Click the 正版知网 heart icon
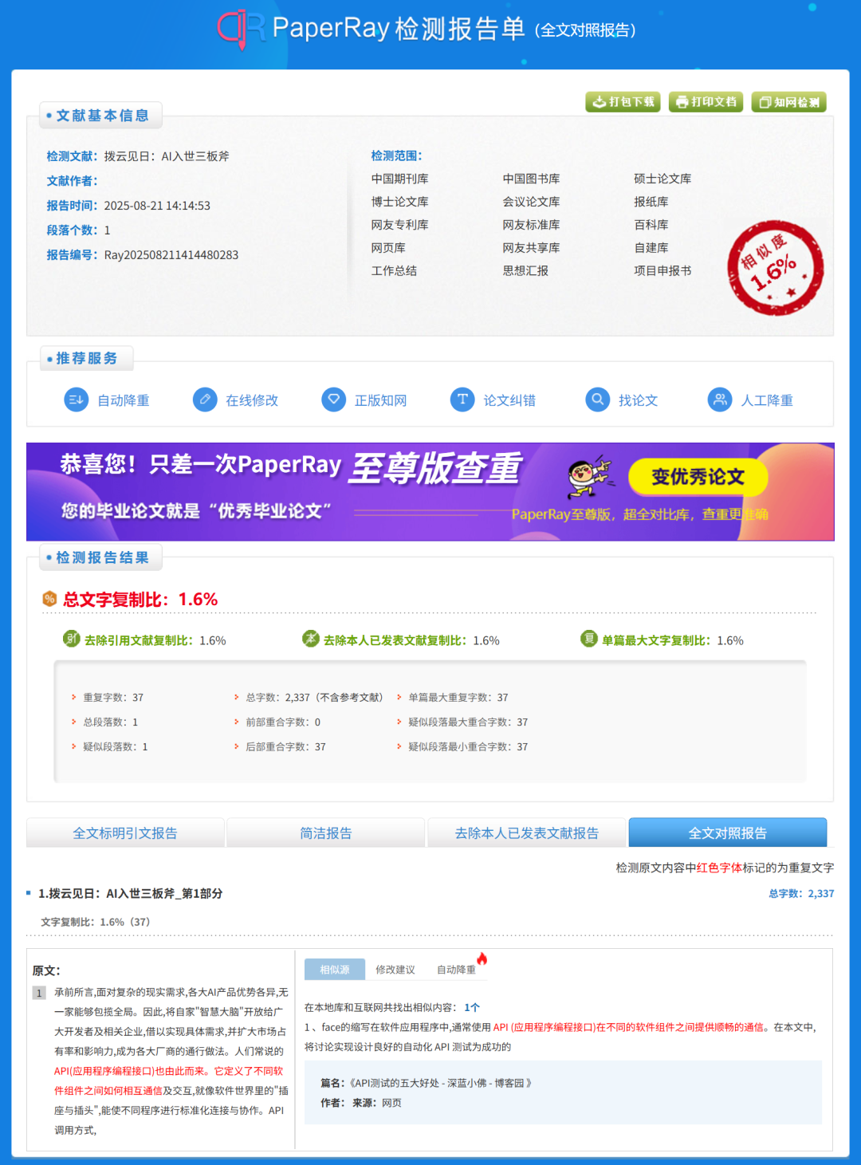 pyautogui.click(x=333, y=399)
